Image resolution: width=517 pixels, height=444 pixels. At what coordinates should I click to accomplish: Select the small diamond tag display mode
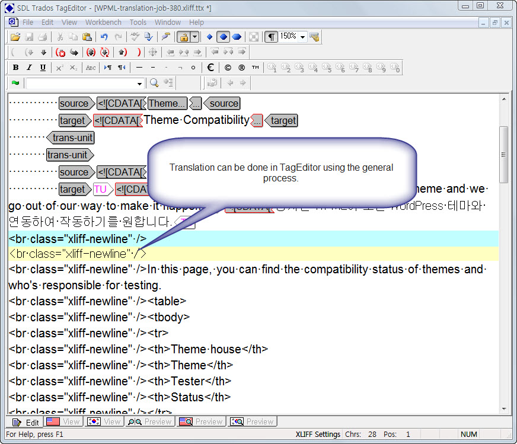(209, 37)
